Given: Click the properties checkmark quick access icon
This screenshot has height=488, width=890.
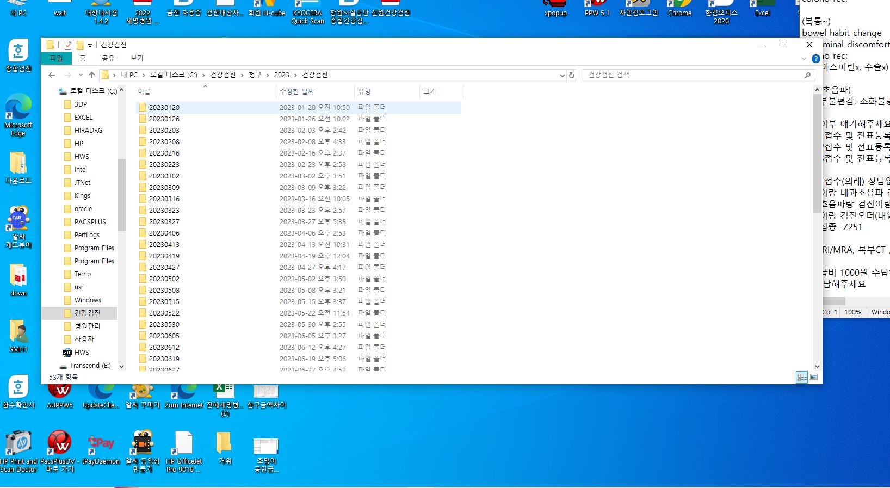Looking at the screenshot, I should 67,45.
